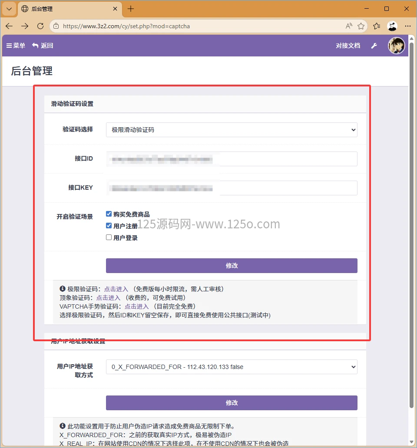Open the read aloud icon in address bar

coord(349,26)
